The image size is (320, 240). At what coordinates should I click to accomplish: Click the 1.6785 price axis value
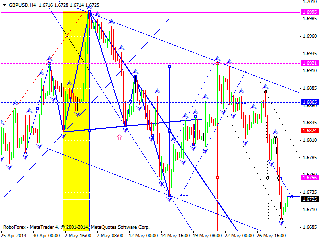tap(310, 158)
